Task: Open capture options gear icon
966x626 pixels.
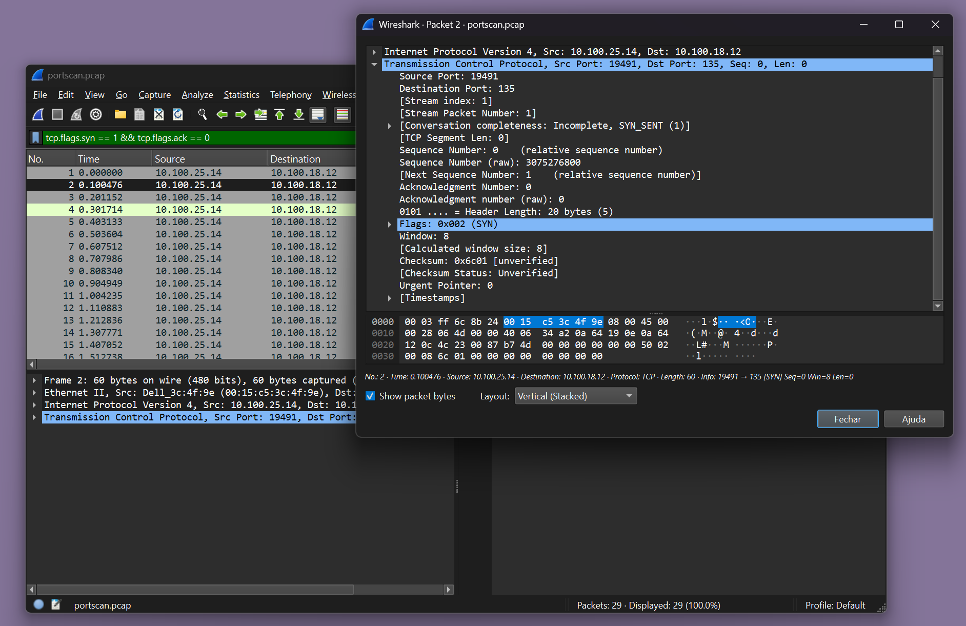Action: coord(96,114)
